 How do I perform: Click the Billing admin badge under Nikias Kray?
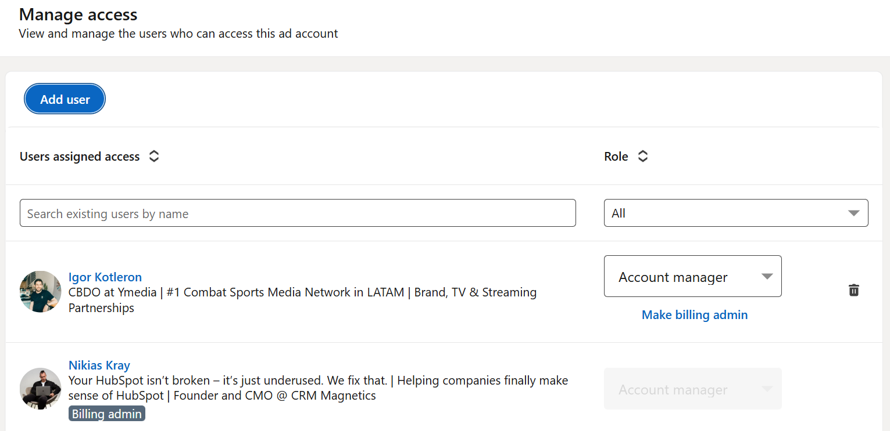107,414
